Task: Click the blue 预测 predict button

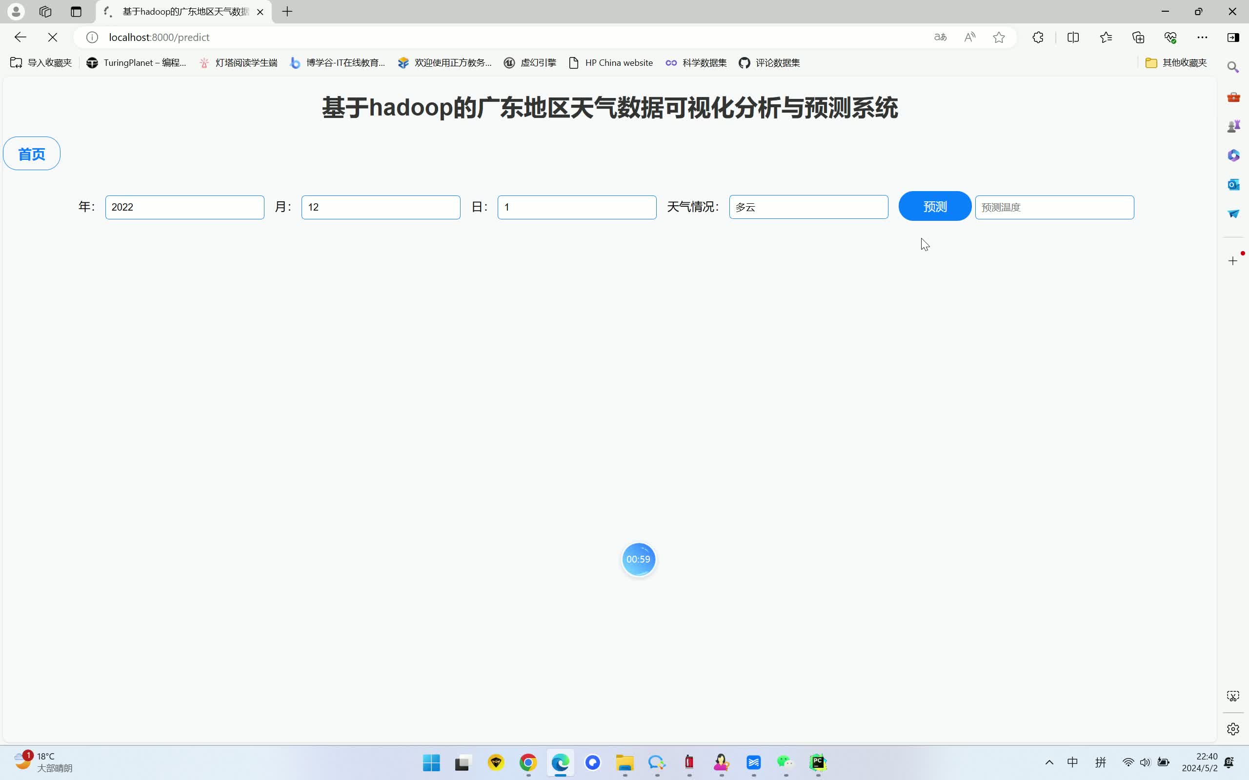Action: (x=935, y=206)
